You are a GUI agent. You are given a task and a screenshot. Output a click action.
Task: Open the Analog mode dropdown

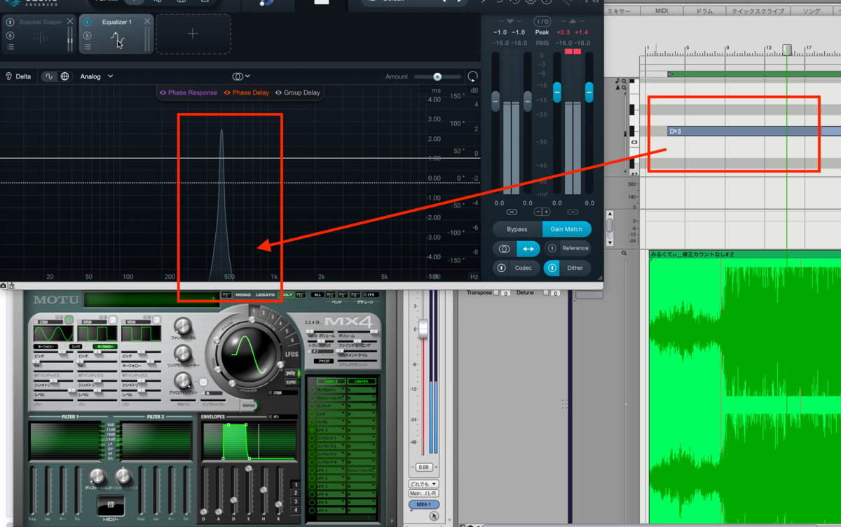(x=97, y=76)
